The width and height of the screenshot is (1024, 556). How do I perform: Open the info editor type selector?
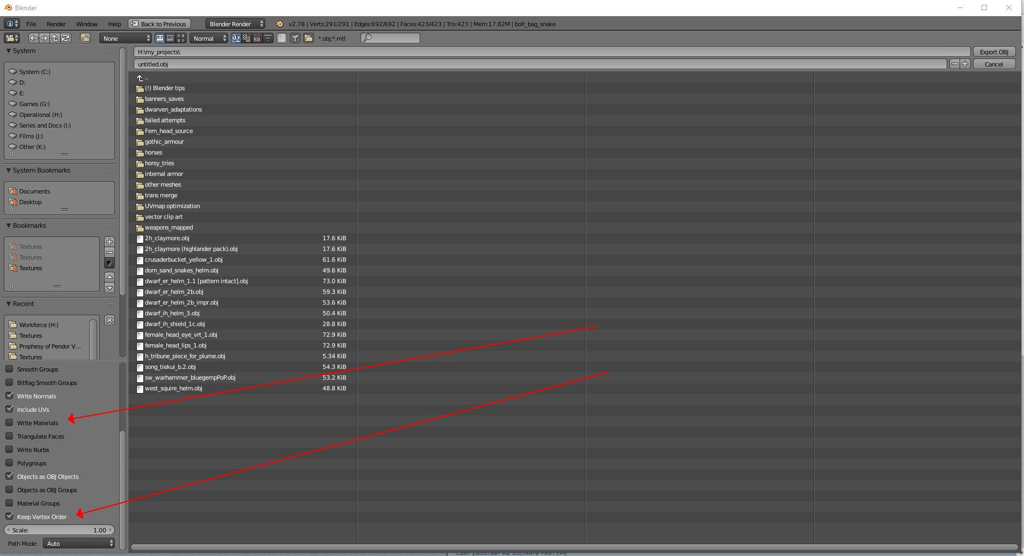click(x=12, y=24)
